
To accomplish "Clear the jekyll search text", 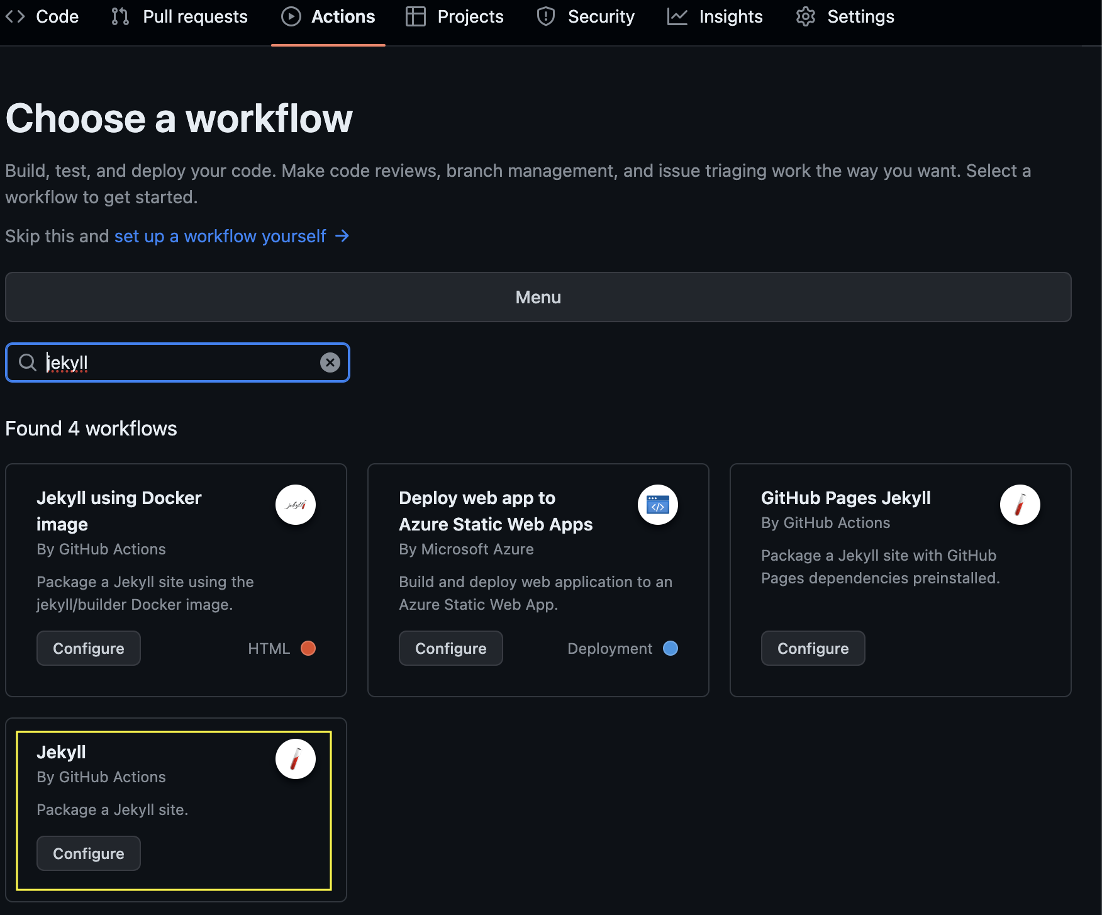I will [330, 362].
